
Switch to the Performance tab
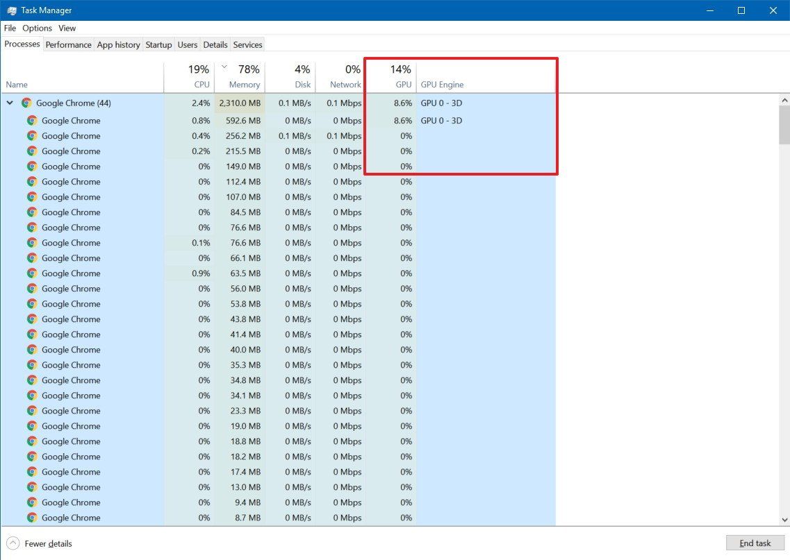(x=68, y=44)
